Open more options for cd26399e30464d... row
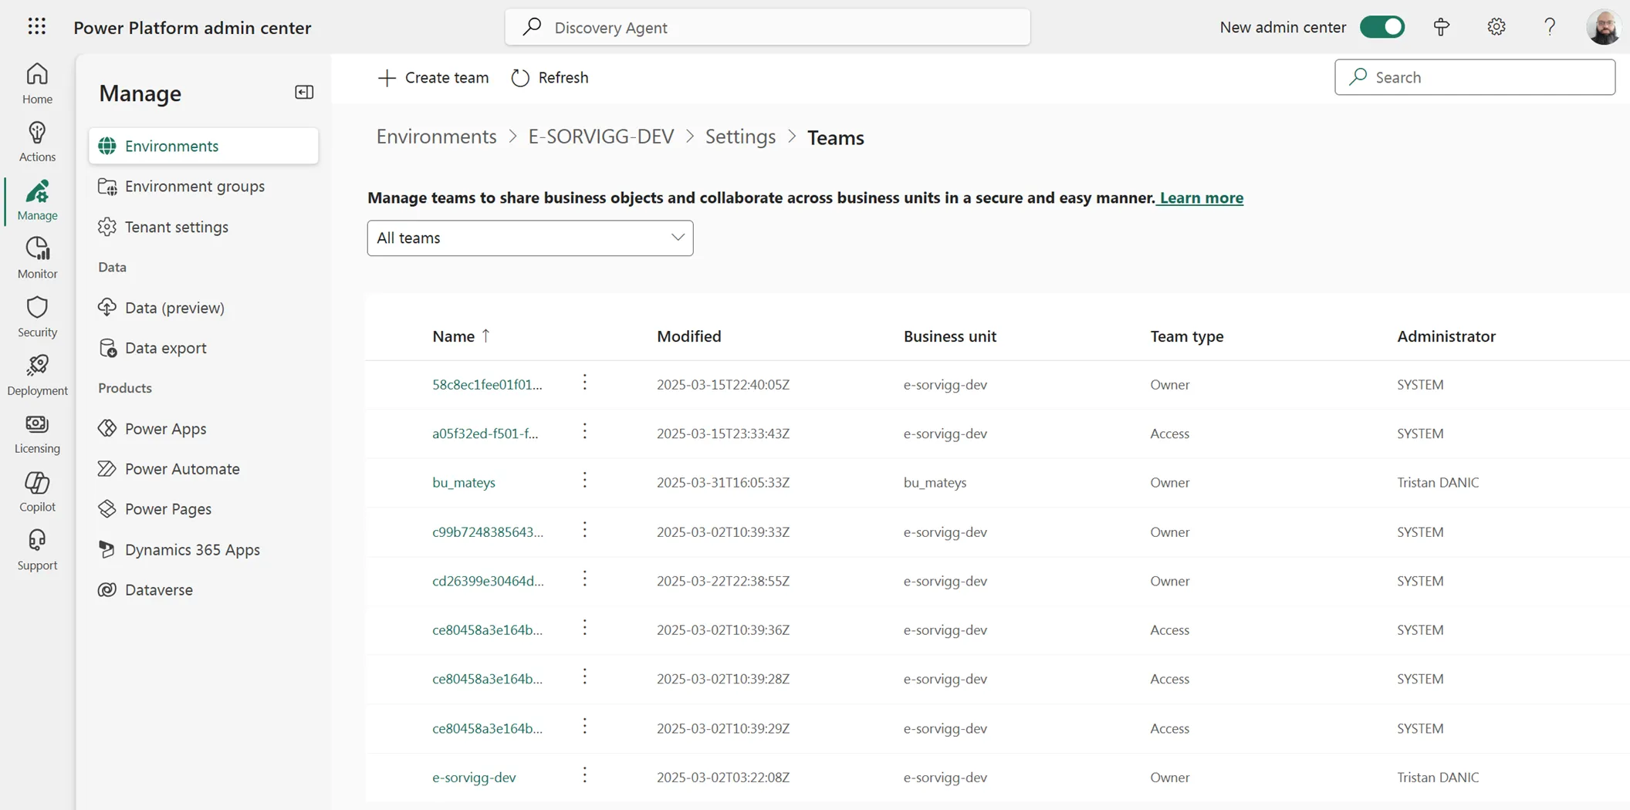Image resolution: width=1630 pixels, height=810 pixels. [584, 579]
